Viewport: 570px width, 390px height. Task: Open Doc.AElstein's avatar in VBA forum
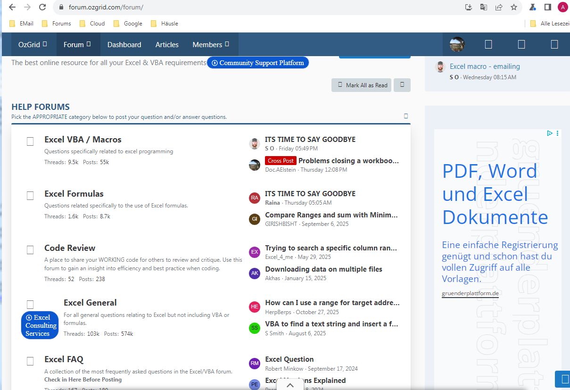click(255, 165)
